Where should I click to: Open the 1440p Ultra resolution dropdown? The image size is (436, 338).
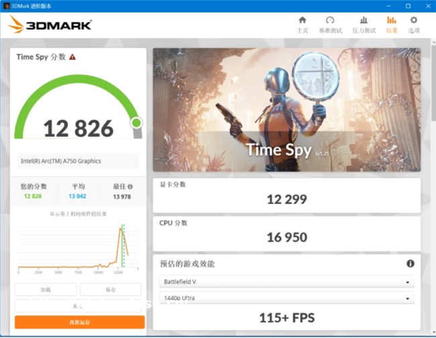[286, 298]
